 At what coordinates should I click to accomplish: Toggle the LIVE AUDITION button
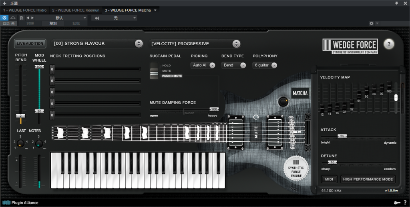pyautogui.click(x=30, y=44)
